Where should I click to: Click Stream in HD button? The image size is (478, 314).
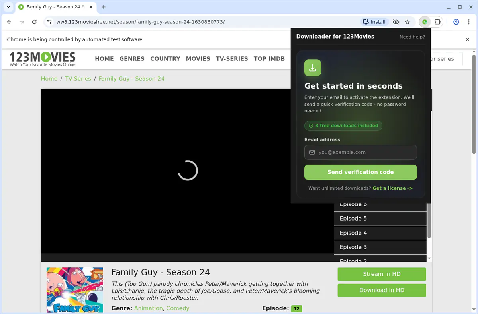382,274
